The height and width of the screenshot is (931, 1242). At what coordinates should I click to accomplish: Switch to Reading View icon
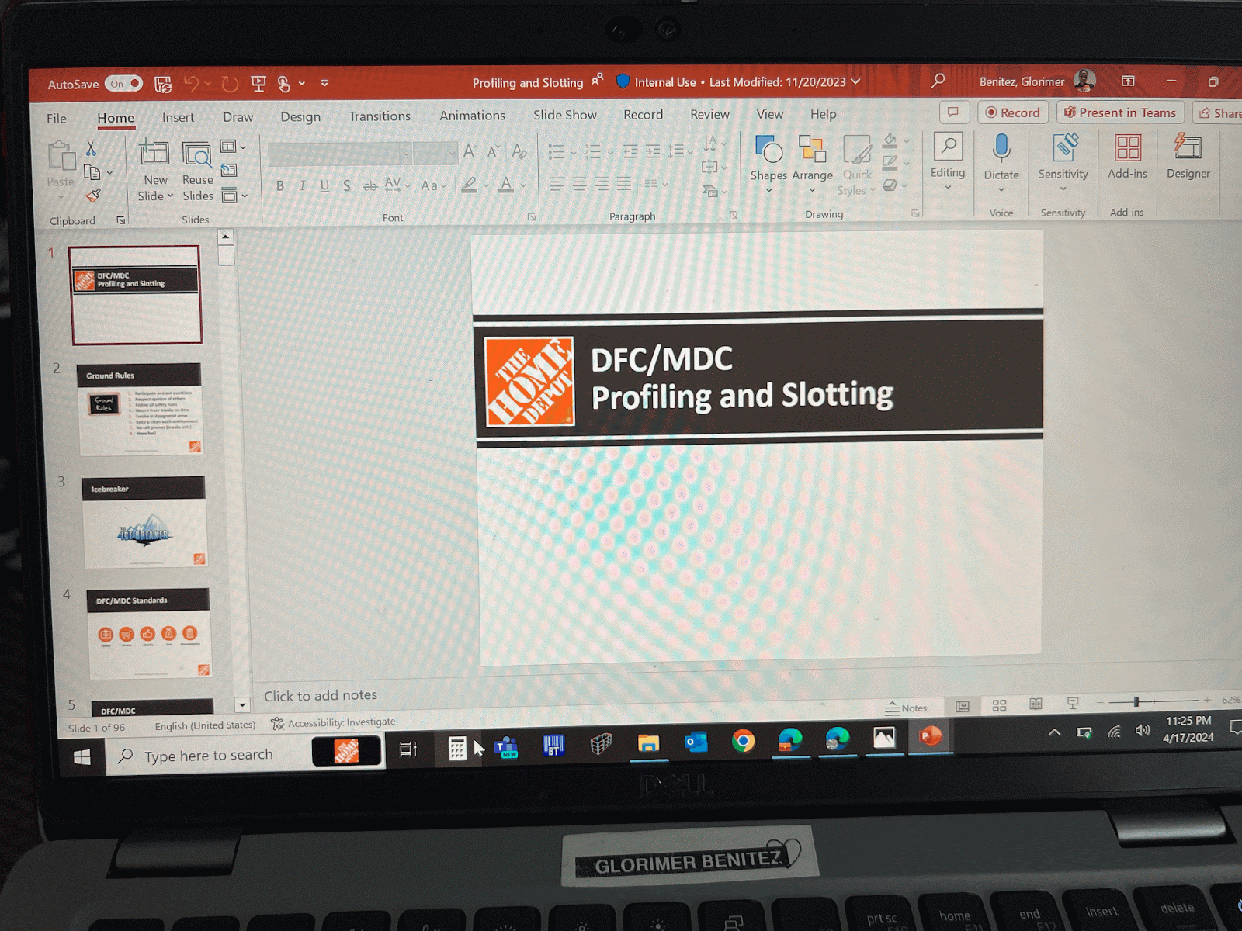(1036, 704)
